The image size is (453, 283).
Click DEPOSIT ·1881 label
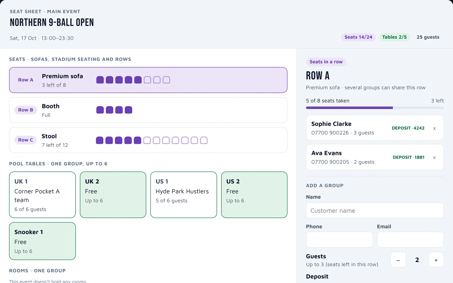click(409, 157)
